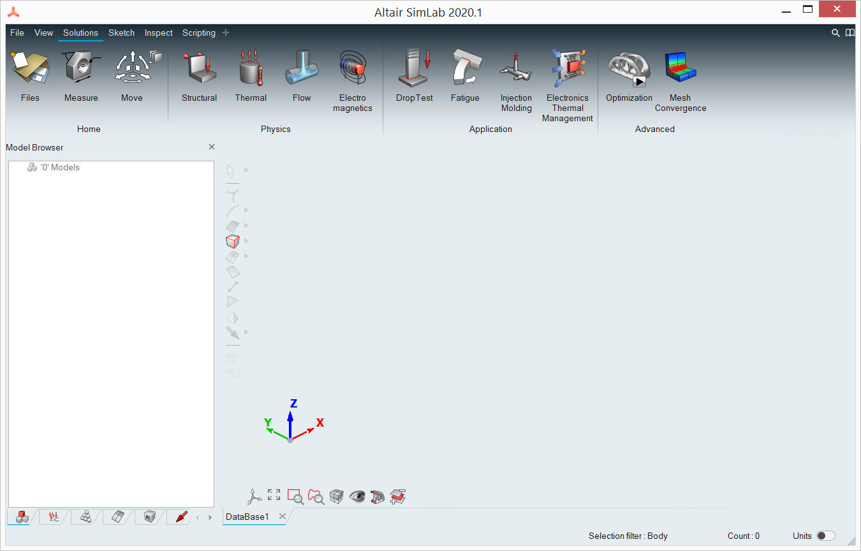Open the Measure tool
The height and width of the screenshot is (551, 861).
pos(81,77)
